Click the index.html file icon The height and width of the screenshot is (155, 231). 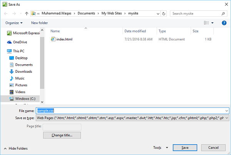53,39
